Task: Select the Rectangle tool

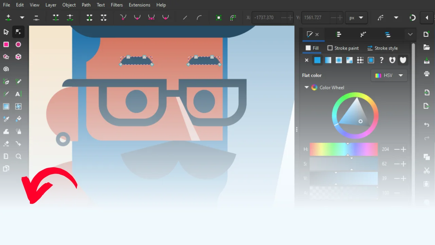Action: point(6,45)
